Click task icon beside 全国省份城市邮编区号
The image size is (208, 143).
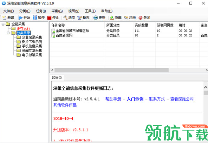(x=53, y=31)
